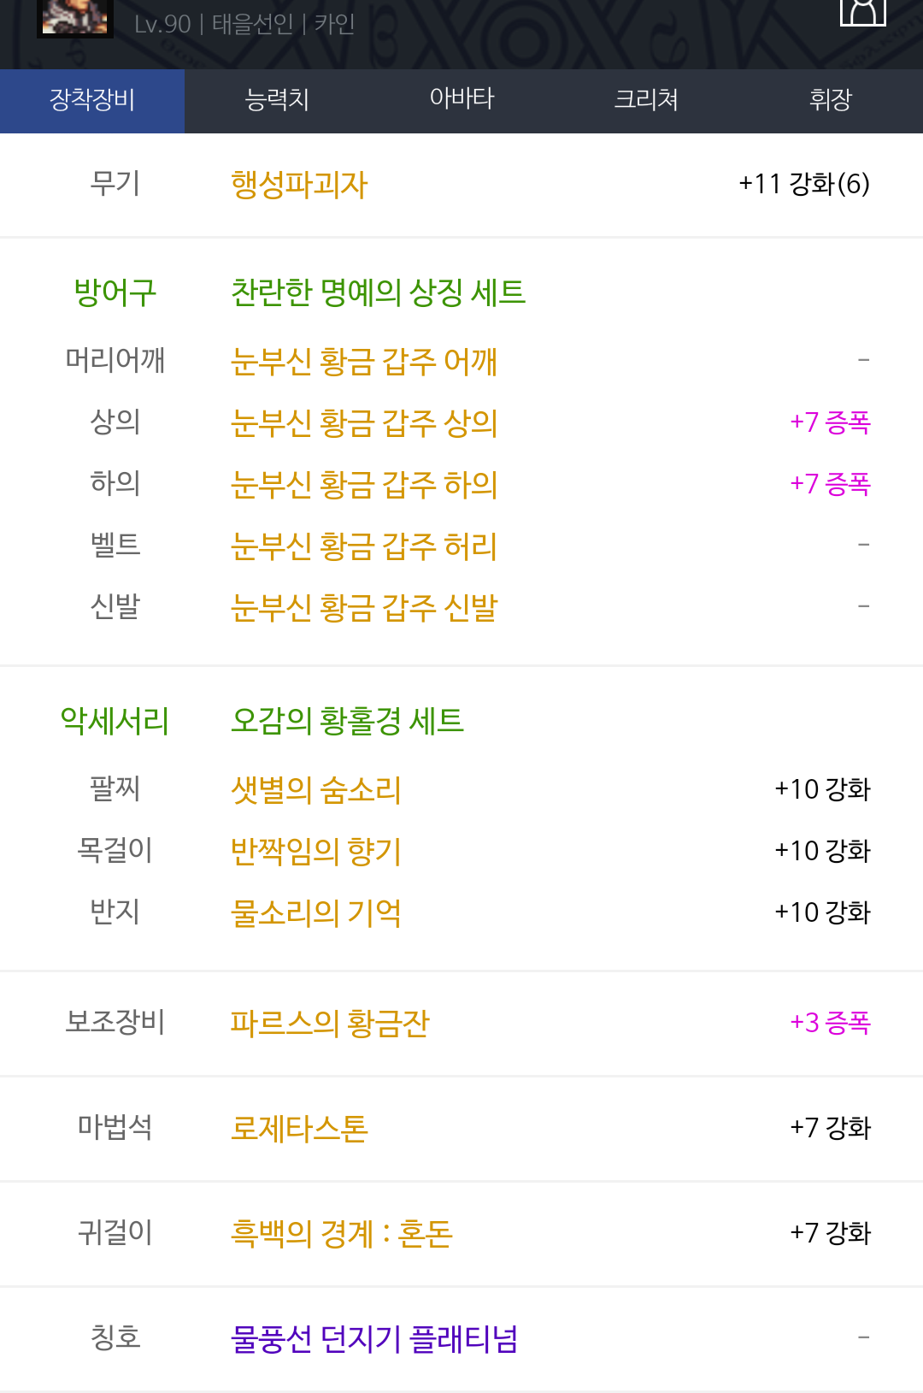This screenshot has width=923, height=1393.
Task: Select the 크리쳐 tab
Action: tap(646, 100)
